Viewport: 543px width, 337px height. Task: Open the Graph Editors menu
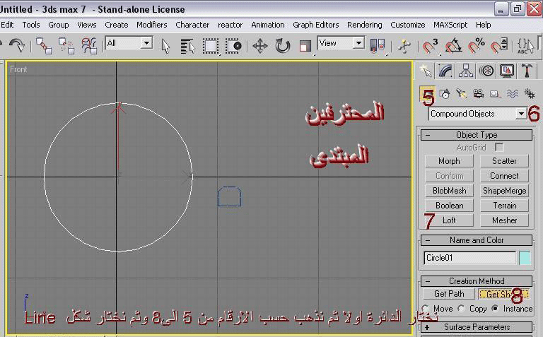click(316, 25)
